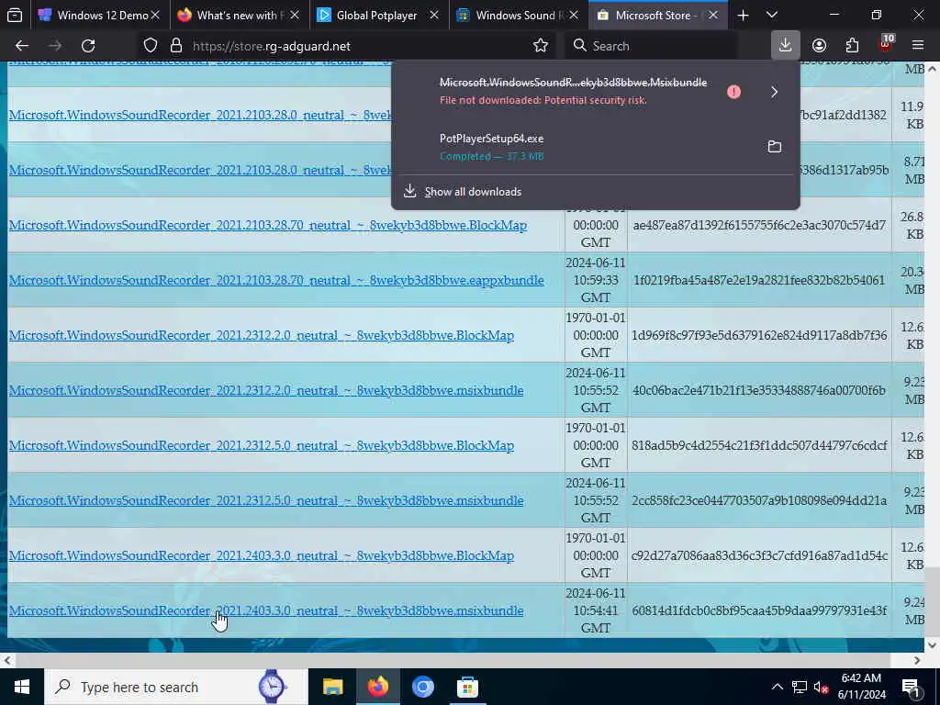Expand details for the blocked Msixbundle download
This screenshot has height=705, width=940.
(774, 92)
